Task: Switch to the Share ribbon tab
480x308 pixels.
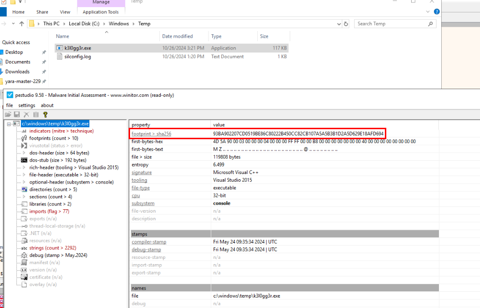Action: pyautogui.click(x=42, y=12)
